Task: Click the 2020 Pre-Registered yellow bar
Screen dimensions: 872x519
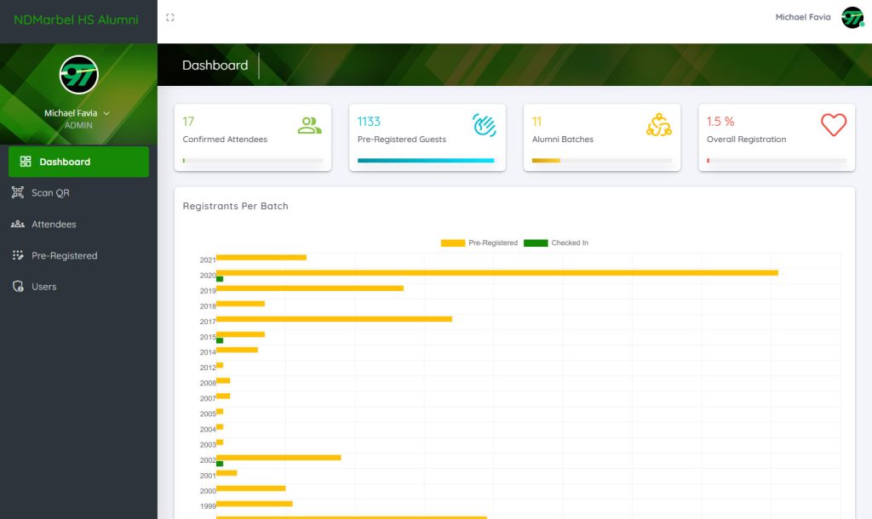Action: pyautogui.click(x=496, y=272)
